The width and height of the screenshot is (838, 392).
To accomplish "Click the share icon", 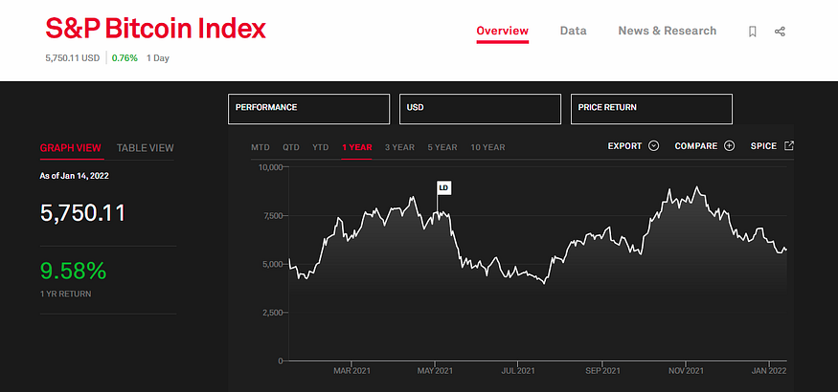I will pos(780,32).
